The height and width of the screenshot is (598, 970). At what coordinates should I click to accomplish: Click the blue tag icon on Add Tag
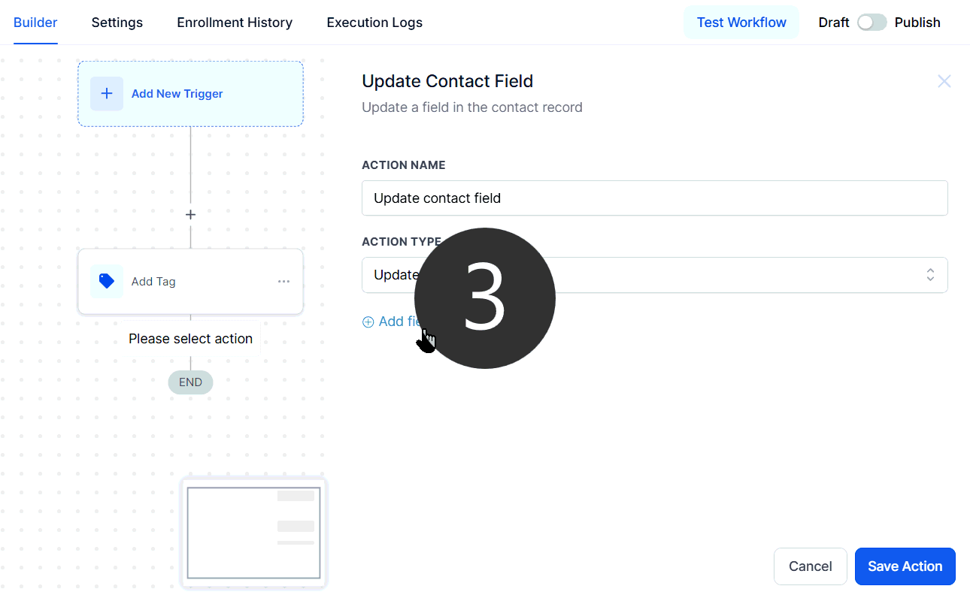[107, 282]
